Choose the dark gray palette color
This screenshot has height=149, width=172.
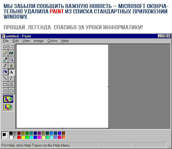point(15,133)
